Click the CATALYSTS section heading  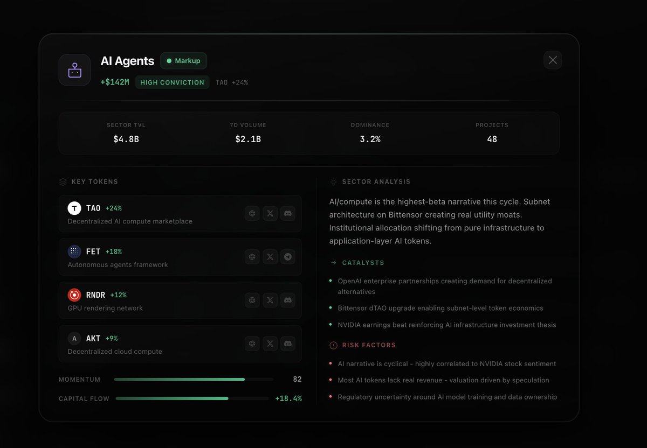coord(363,263)
